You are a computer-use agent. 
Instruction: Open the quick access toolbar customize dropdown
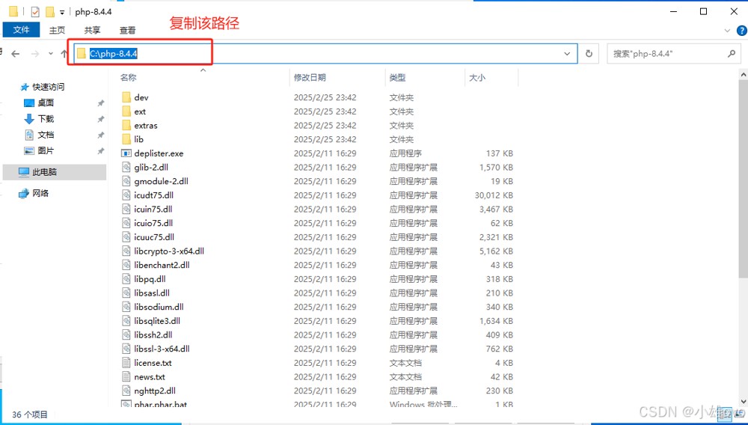click(x=62, y=13)
